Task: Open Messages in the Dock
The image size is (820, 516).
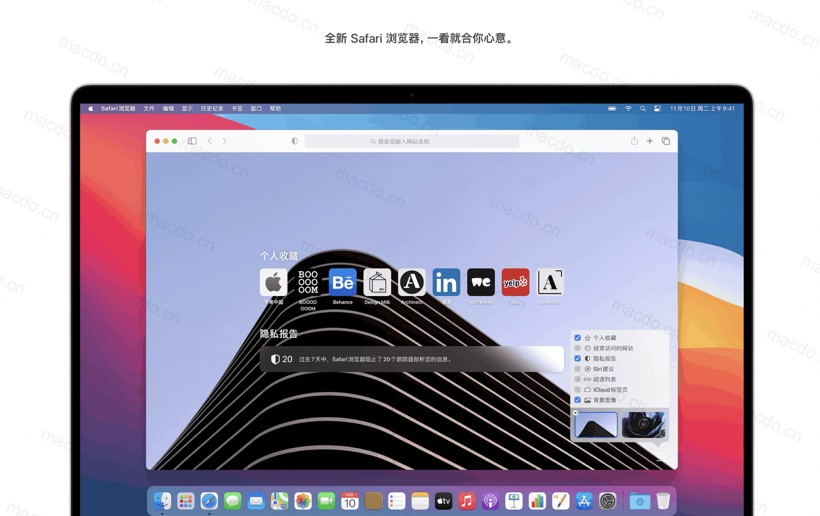Action: 232,501
